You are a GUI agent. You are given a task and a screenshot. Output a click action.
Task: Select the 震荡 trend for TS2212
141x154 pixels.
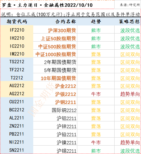(96, 62)
